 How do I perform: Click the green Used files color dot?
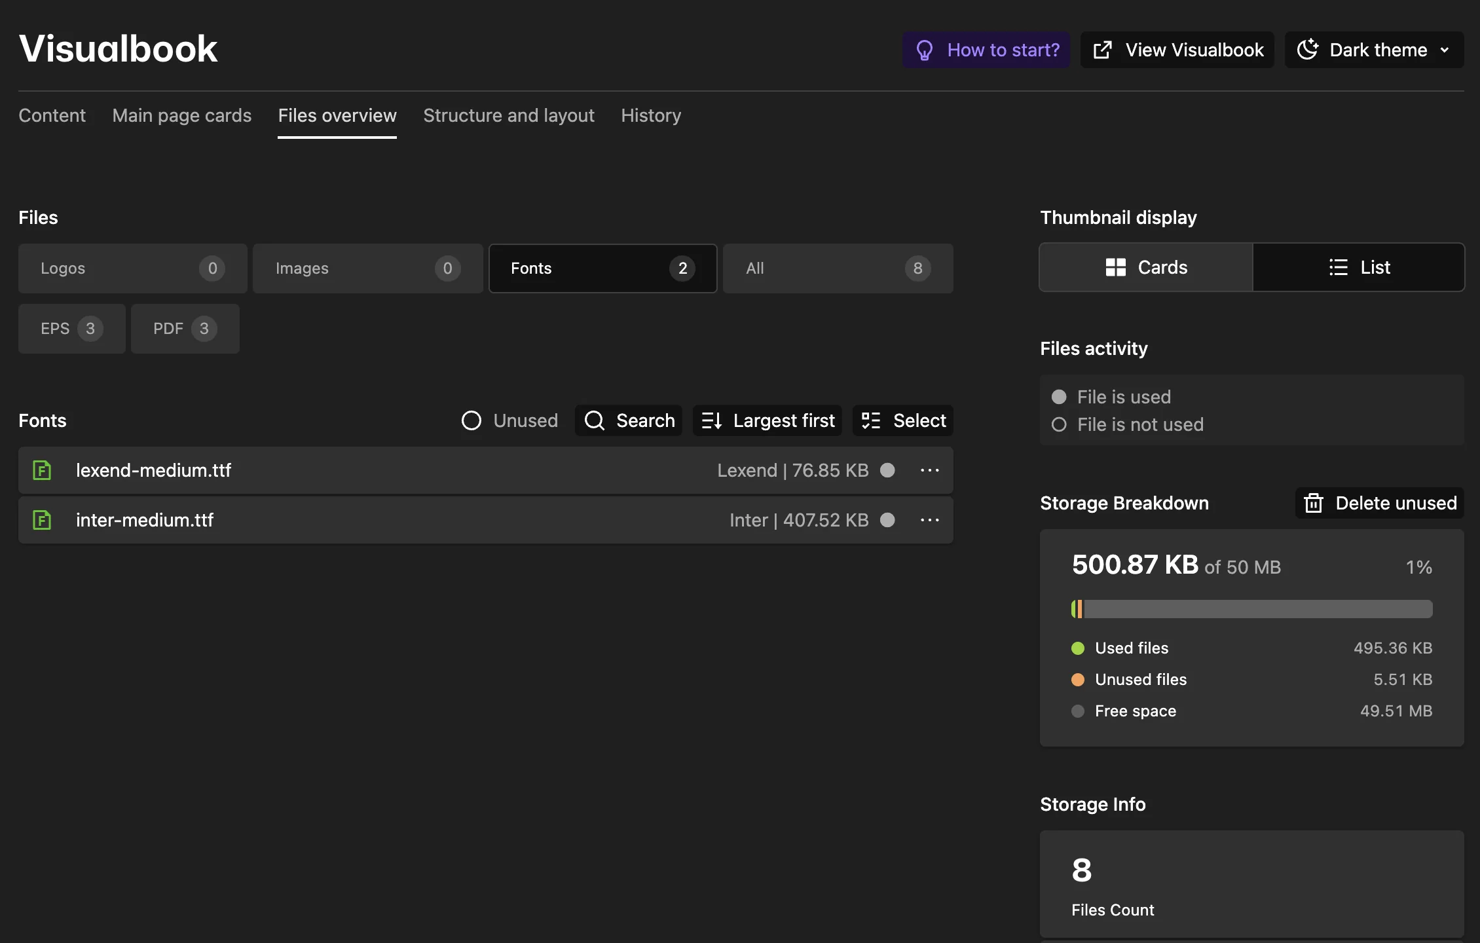click(1078, 648)
